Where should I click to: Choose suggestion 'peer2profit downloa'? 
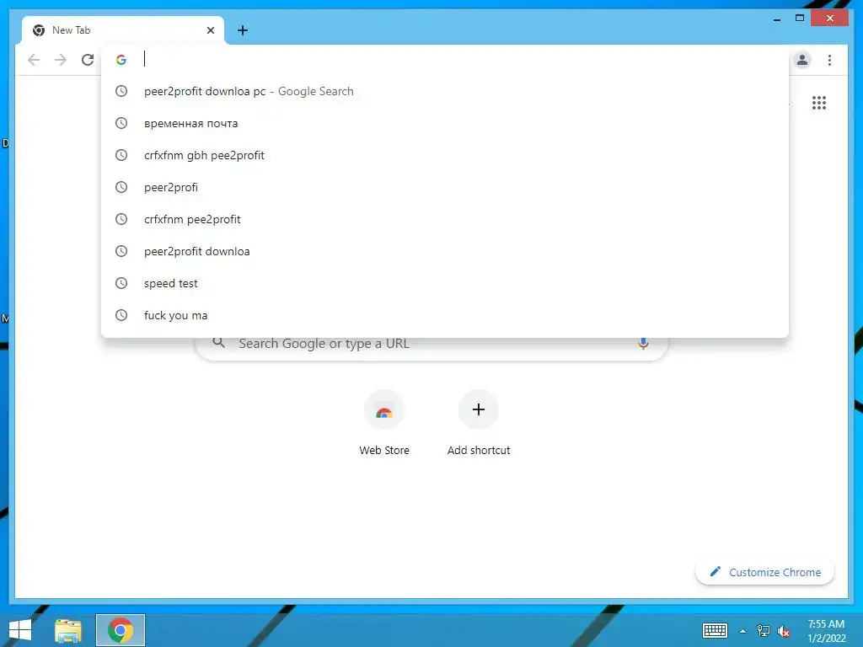coord(445,251)
